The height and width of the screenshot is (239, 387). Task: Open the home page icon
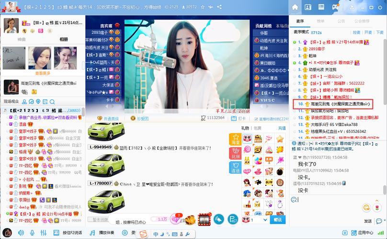(295, 7)
